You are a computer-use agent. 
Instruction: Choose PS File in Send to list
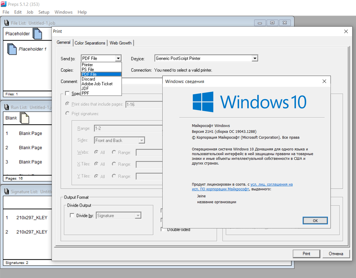(101, 69)
